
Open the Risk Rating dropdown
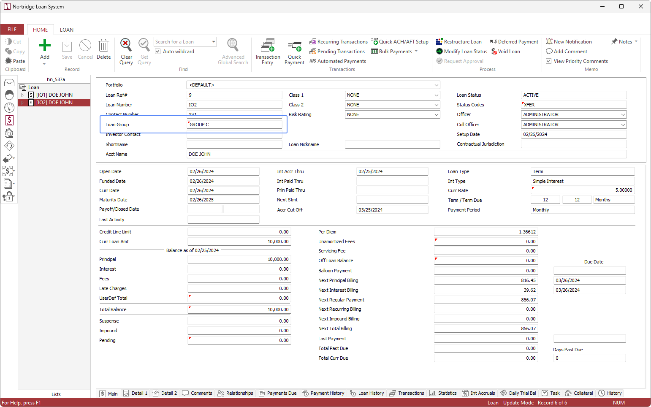coord(436,114)
